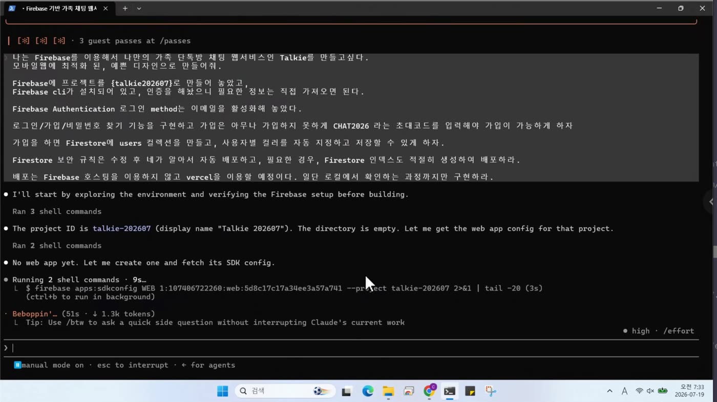717x402 pixels.
Task: Open Task View from taskbar
Action: [x=347, y=391]
